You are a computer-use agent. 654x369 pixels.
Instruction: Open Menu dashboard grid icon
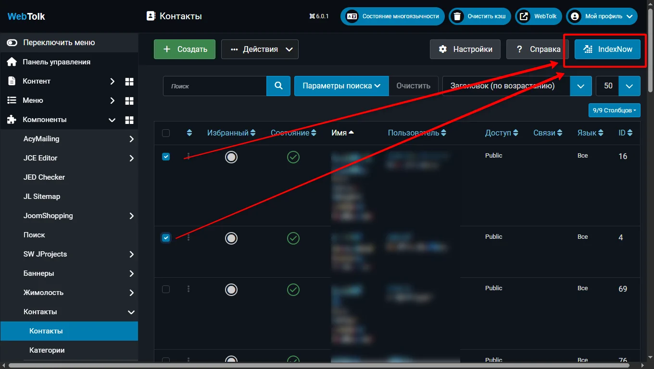(129, 100)
